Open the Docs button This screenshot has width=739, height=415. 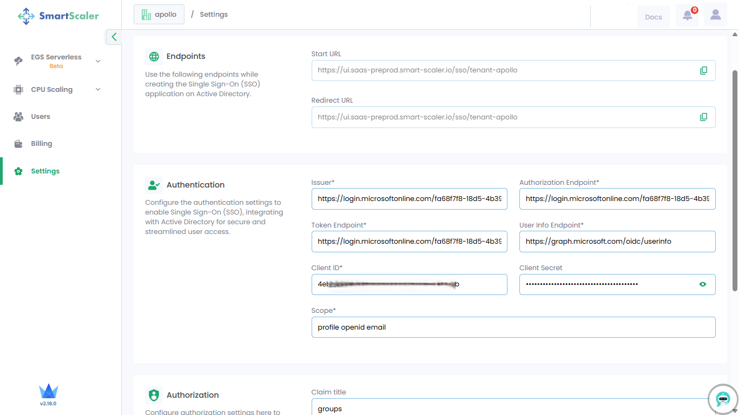653,17
